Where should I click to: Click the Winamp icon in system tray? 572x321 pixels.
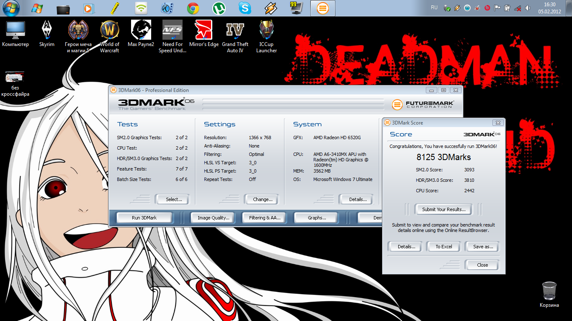coord(457,8)
